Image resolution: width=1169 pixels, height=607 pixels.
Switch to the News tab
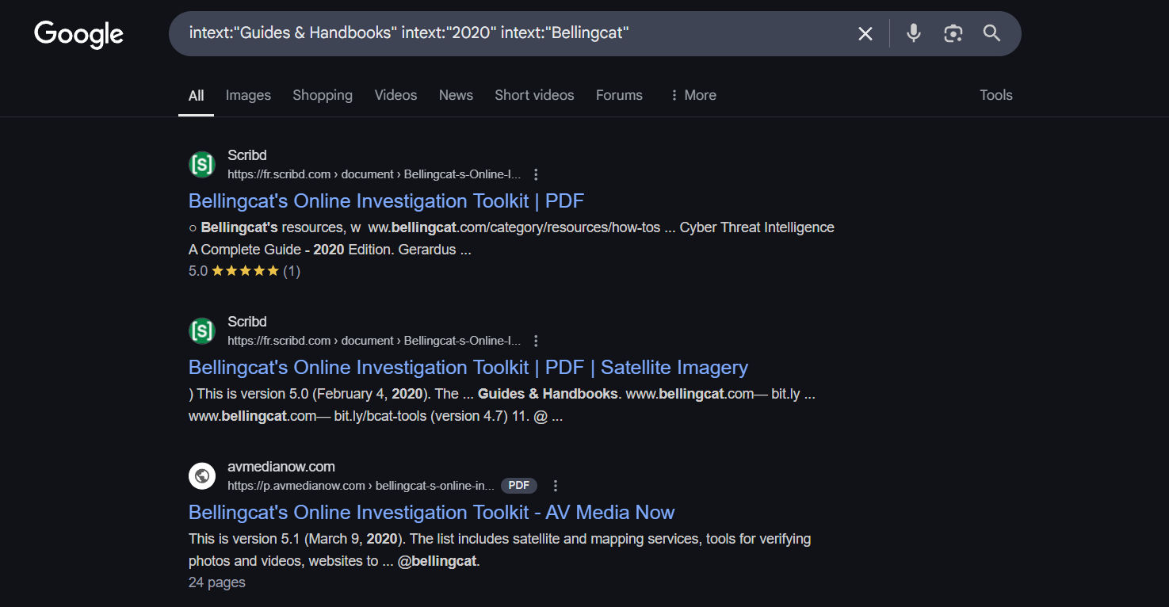point(456,95)
